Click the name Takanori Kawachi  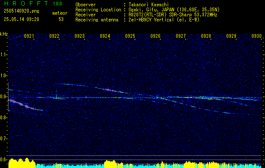pyautogui.click(x=148, y=5)
